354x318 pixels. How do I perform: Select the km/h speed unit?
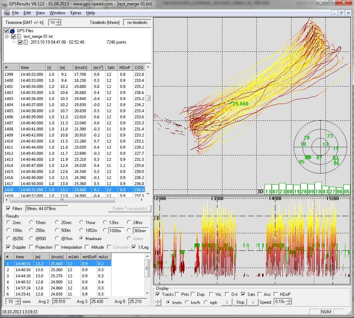pos(187,302)
